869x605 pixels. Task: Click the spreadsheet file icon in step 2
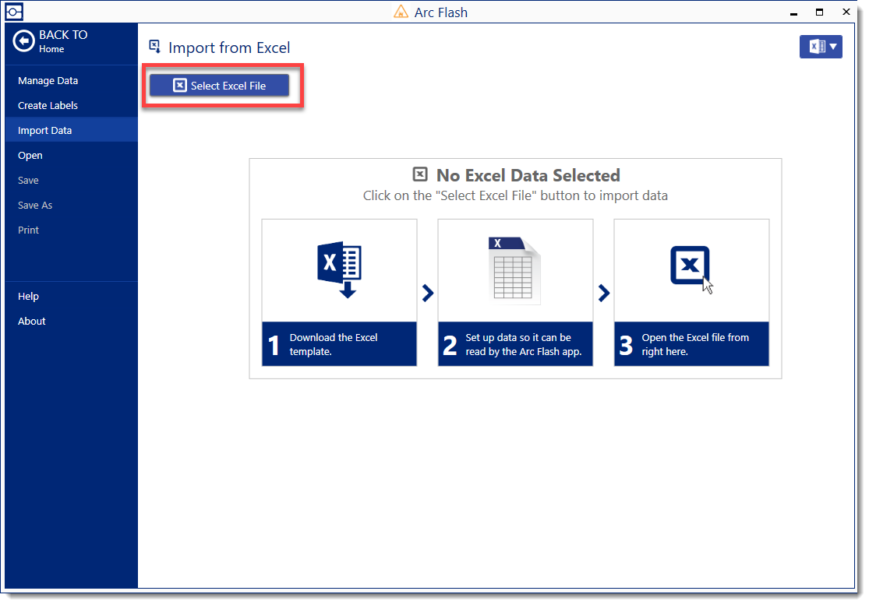(514, 270)
